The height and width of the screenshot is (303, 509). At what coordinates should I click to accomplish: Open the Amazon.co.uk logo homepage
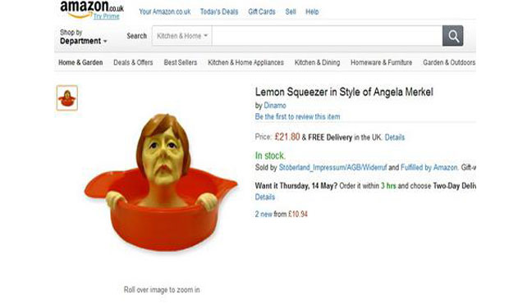pos(92,9)
